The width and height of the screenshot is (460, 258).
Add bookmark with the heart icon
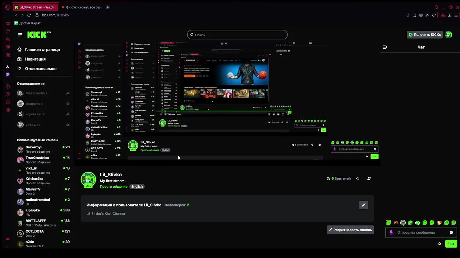tap(434, 15)
